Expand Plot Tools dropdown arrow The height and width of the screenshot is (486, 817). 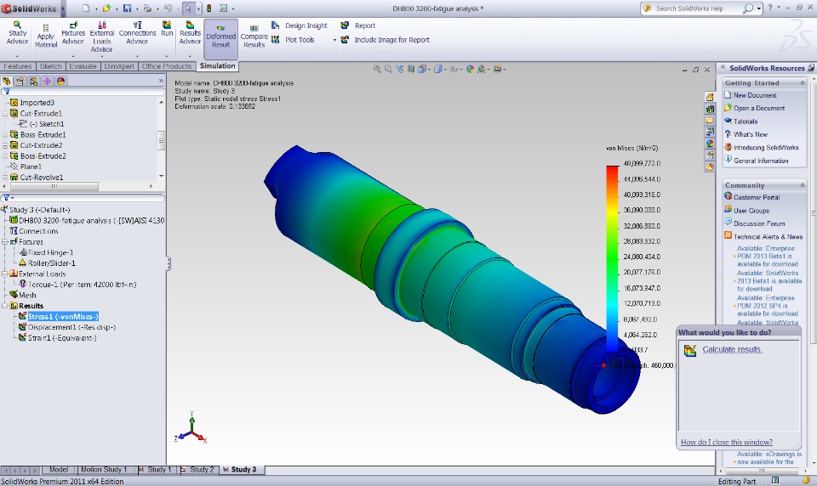pyautogui.click(x=334, y=40)
